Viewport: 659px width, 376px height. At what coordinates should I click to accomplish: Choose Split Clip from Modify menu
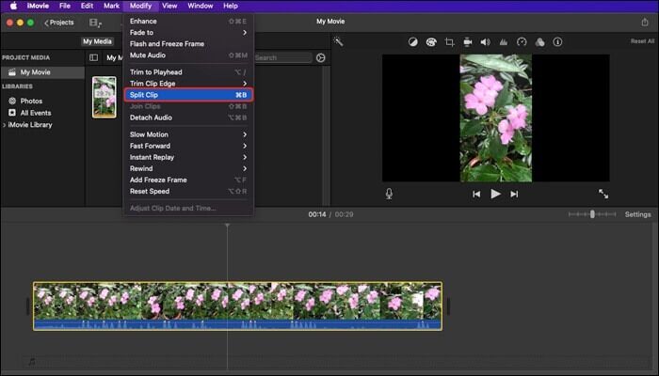[188, 95]
